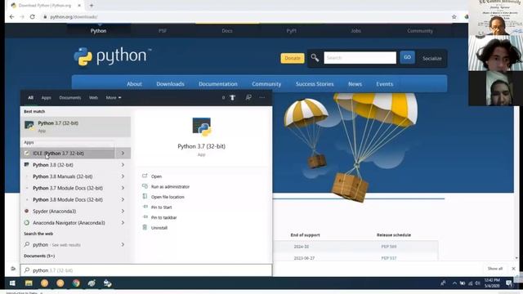Select Python 3.8 Manuals (32-bit) result

tap(68, 176)
